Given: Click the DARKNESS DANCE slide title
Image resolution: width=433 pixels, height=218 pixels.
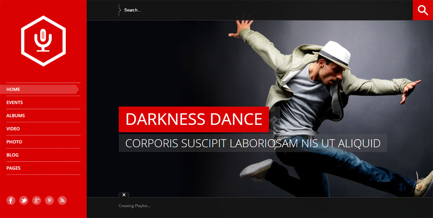Looking at the screenshot, I should click(194, 119).
